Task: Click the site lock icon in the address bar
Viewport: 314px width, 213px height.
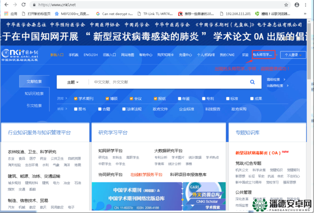Action: pos(34,5)
